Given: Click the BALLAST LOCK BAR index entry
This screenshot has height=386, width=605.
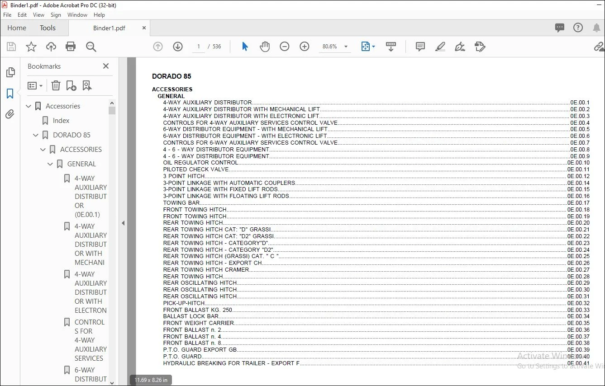Looking at the screenshot, I should tap(191, 316).
